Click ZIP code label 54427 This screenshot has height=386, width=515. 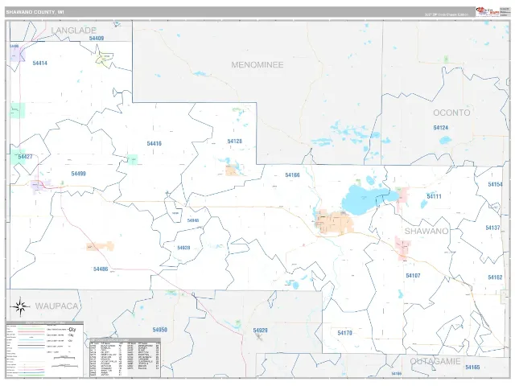click(x=25, y=157)
